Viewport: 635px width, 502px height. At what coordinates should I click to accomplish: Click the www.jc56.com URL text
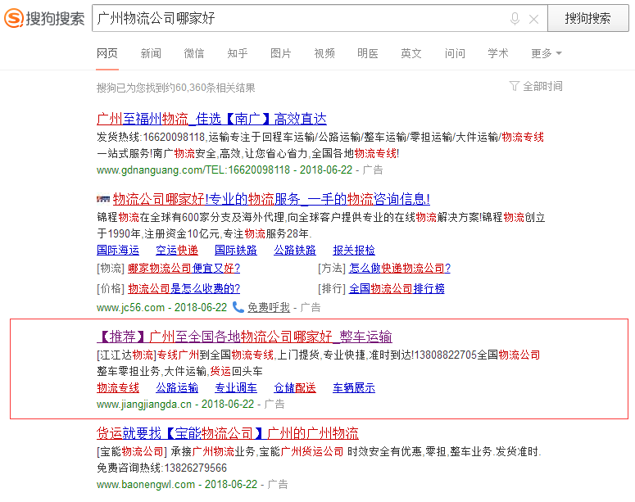tap(130, 308)
